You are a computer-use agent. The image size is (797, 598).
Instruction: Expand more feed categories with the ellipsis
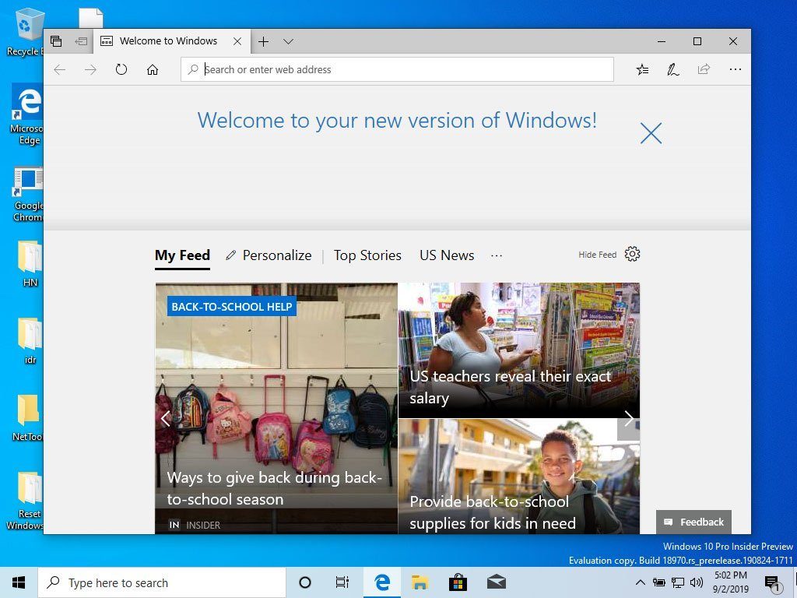coord(497,255)
